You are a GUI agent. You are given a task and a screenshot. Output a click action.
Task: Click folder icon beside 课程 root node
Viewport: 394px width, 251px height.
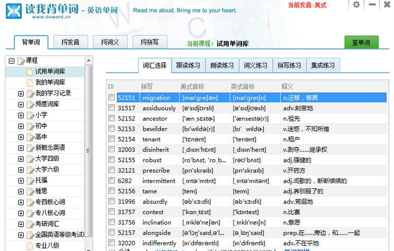[x=21, y=61]
